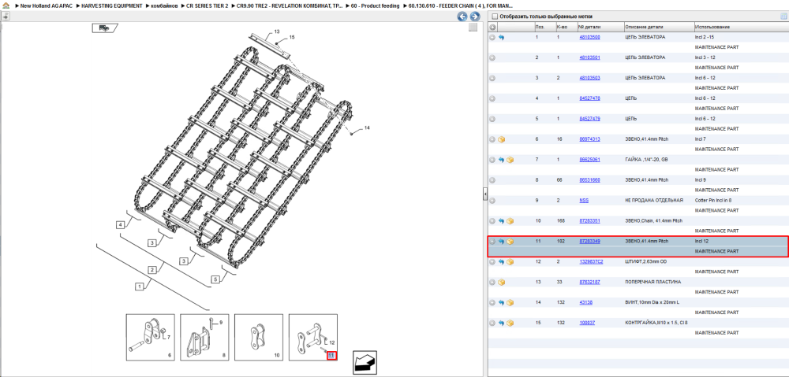
Task: Click the round add button for position 1 row
Action: tap(492, 38)
